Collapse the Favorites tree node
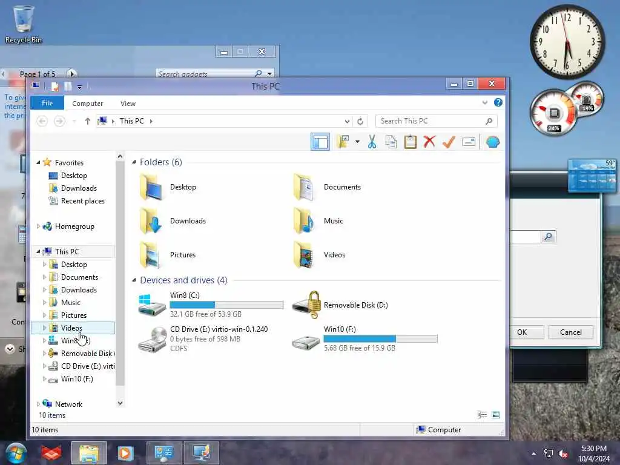This screenshot has width=620, height=465. click(x=38, y=162)
